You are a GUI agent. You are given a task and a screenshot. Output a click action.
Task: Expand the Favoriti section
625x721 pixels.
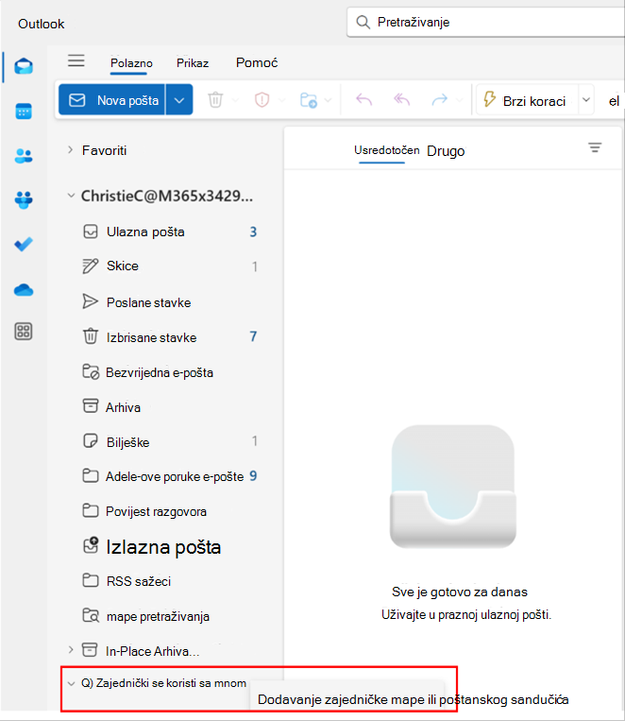point(70,150)
